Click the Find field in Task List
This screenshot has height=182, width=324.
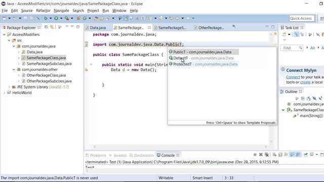click(x=292, y=48)
